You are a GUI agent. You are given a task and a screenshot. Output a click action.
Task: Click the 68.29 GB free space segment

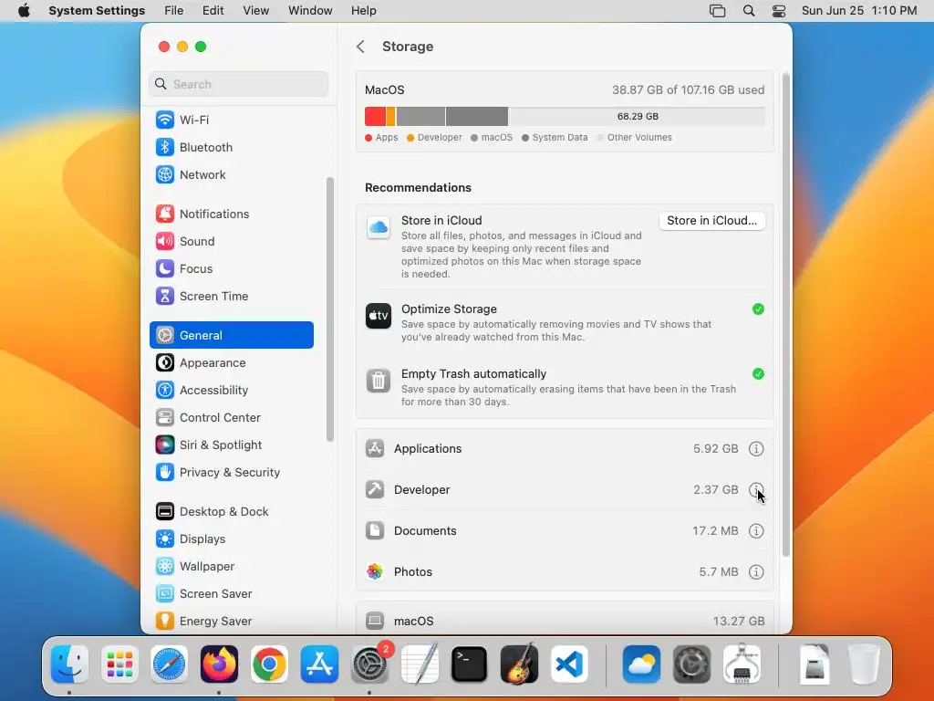(637, 116)
